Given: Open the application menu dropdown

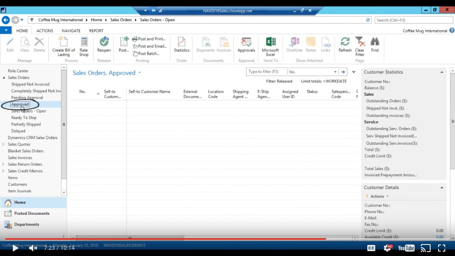Looking at the screenshot, I should (6, 30).
